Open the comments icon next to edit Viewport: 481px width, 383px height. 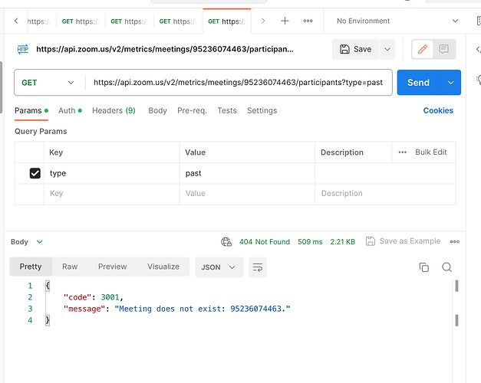tap(443, 49)
